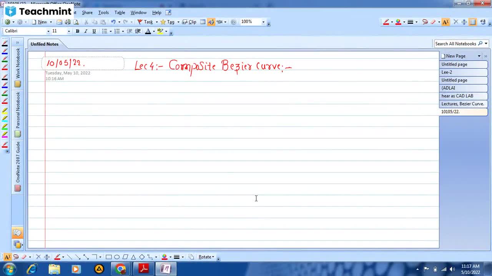Screen dimensions: 492x276
Task: Open Google Chrome from the taskbar
Action: [x=121, y=269]
